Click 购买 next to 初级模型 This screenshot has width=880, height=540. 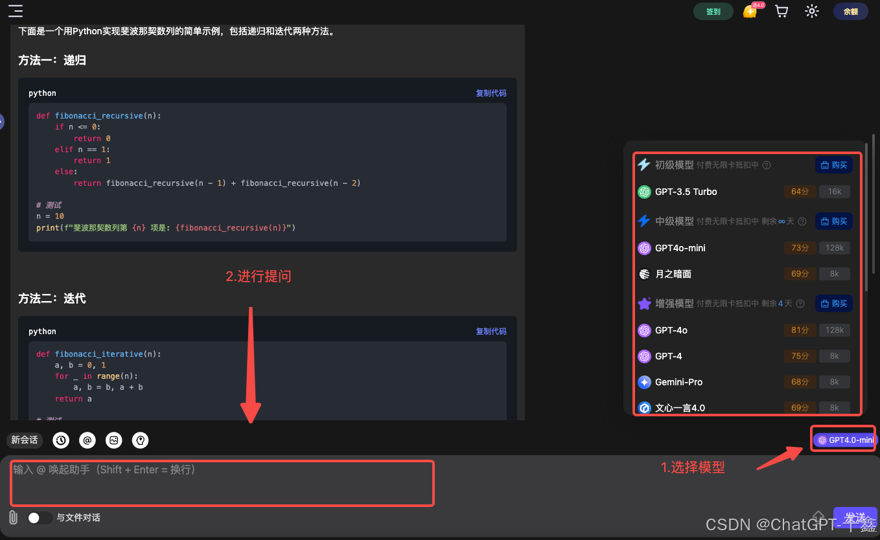coord(834,165)
